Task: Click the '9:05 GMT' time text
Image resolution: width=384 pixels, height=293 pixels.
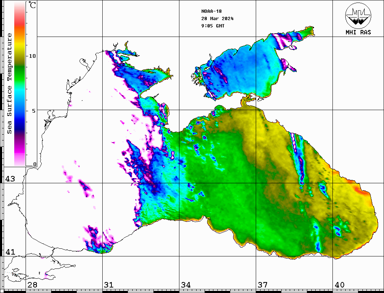Action: pyautogui.click(x=213, y=26)
